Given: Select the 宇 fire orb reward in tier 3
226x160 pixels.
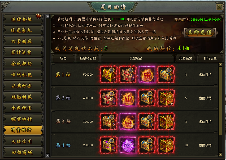Looking at the screenshot, I should click(x=128, y=122).
